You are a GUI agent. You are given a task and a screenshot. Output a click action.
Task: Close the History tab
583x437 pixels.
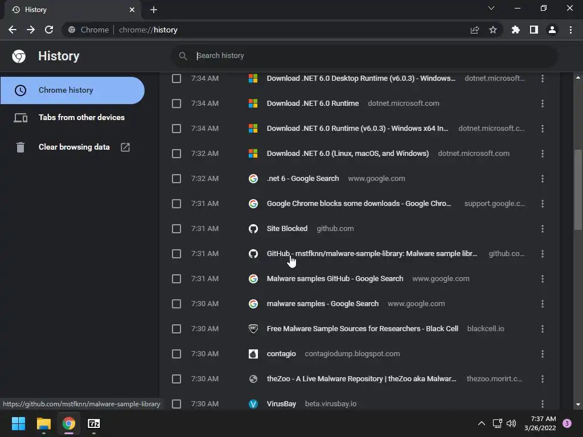click(132, 10)
